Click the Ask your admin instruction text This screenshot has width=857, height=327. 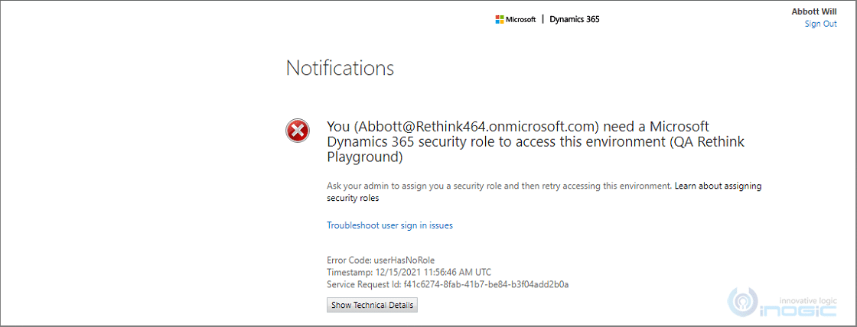498,186
